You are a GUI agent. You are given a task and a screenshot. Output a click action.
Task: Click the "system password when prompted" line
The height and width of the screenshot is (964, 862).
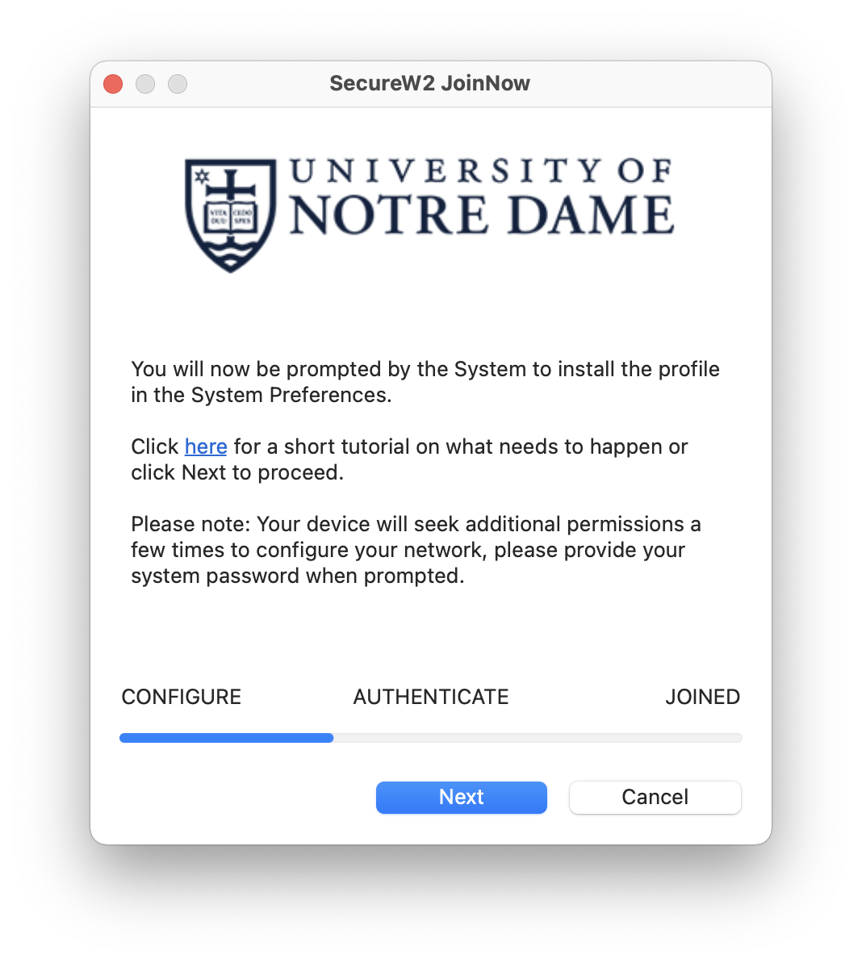tap(298, 576)
